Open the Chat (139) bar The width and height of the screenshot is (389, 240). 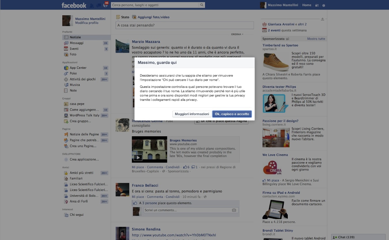coord(358,237)
